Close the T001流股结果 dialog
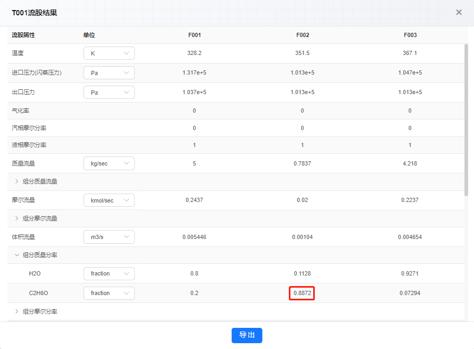The width and height of the screenshot is (474, 349). click(x=459, y=12)
